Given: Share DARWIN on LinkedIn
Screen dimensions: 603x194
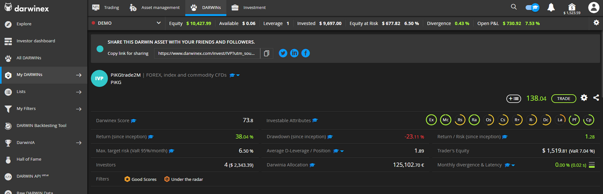Looking at the screenshot, I should [x=294, y=53].
